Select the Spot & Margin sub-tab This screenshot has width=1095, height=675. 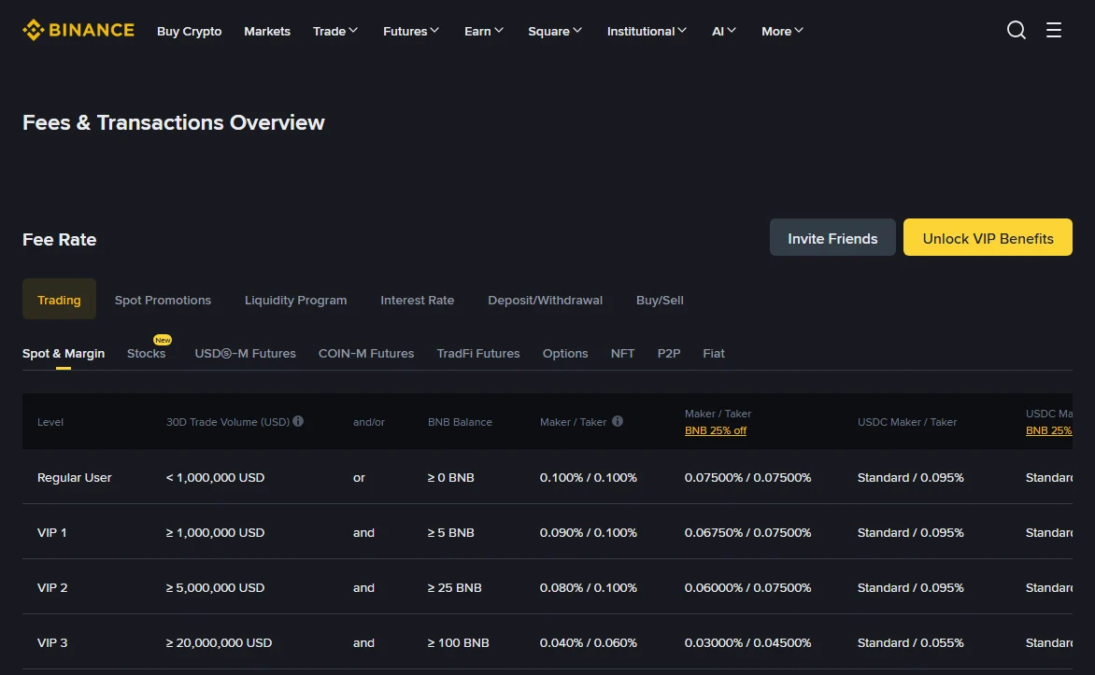pos(64,353)
